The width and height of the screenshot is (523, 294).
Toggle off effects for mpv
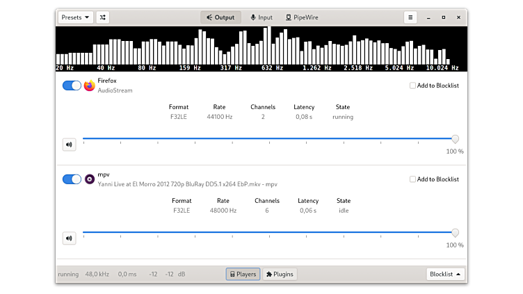(72, 179)
